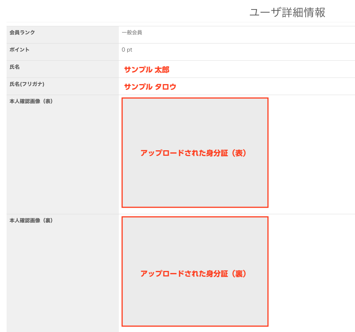Viewport: 355px width, 332px height.
Task: Click the text アップロードされた身分証（裏）
Action: click(x=194, y=274)
